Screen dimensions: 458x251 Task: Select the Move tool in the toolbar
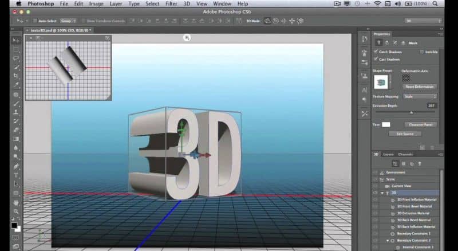pyautogui.click(x=16, y=41)
